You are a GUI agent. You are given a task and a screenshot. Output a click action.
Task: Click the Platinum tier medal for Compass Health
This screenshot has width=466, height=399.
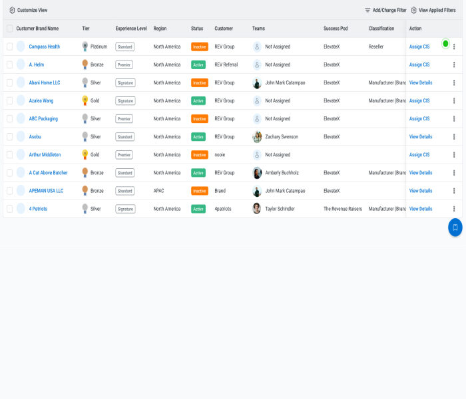point(85,47)
